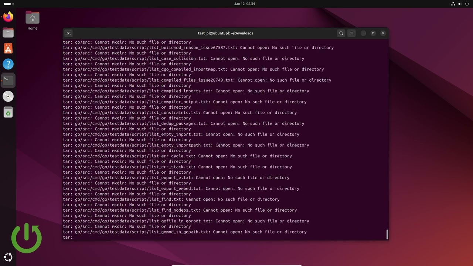Select the Terminal icon in dock

click(8, 80)
